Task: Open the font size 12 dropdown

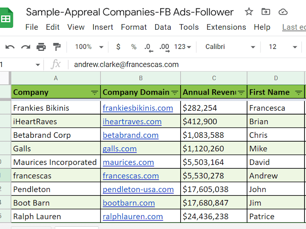Action: (283, 47)
